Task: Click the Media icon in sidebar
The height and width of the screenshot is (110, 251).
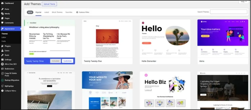Action: [3, 14]
